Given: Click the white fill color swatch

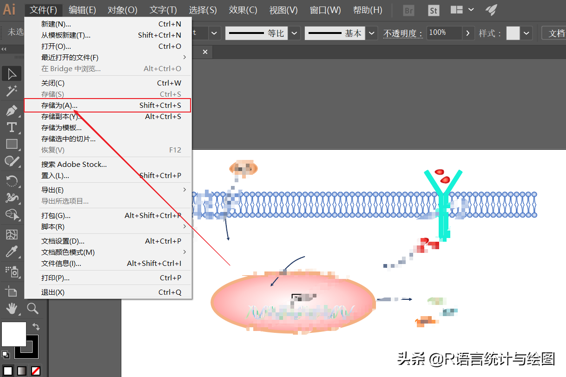Looking at the screenshot, I should (14, 334).
